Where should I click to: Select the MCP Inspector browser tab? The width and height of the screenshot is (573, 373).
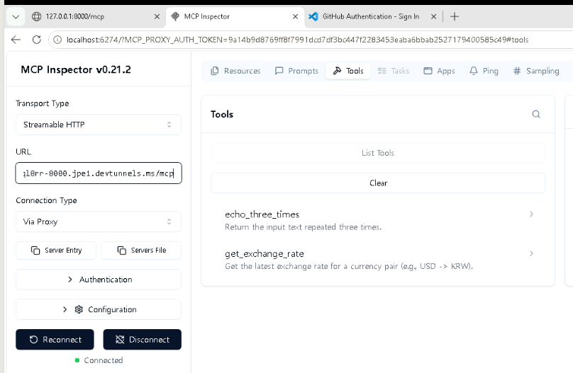[235, 17]
